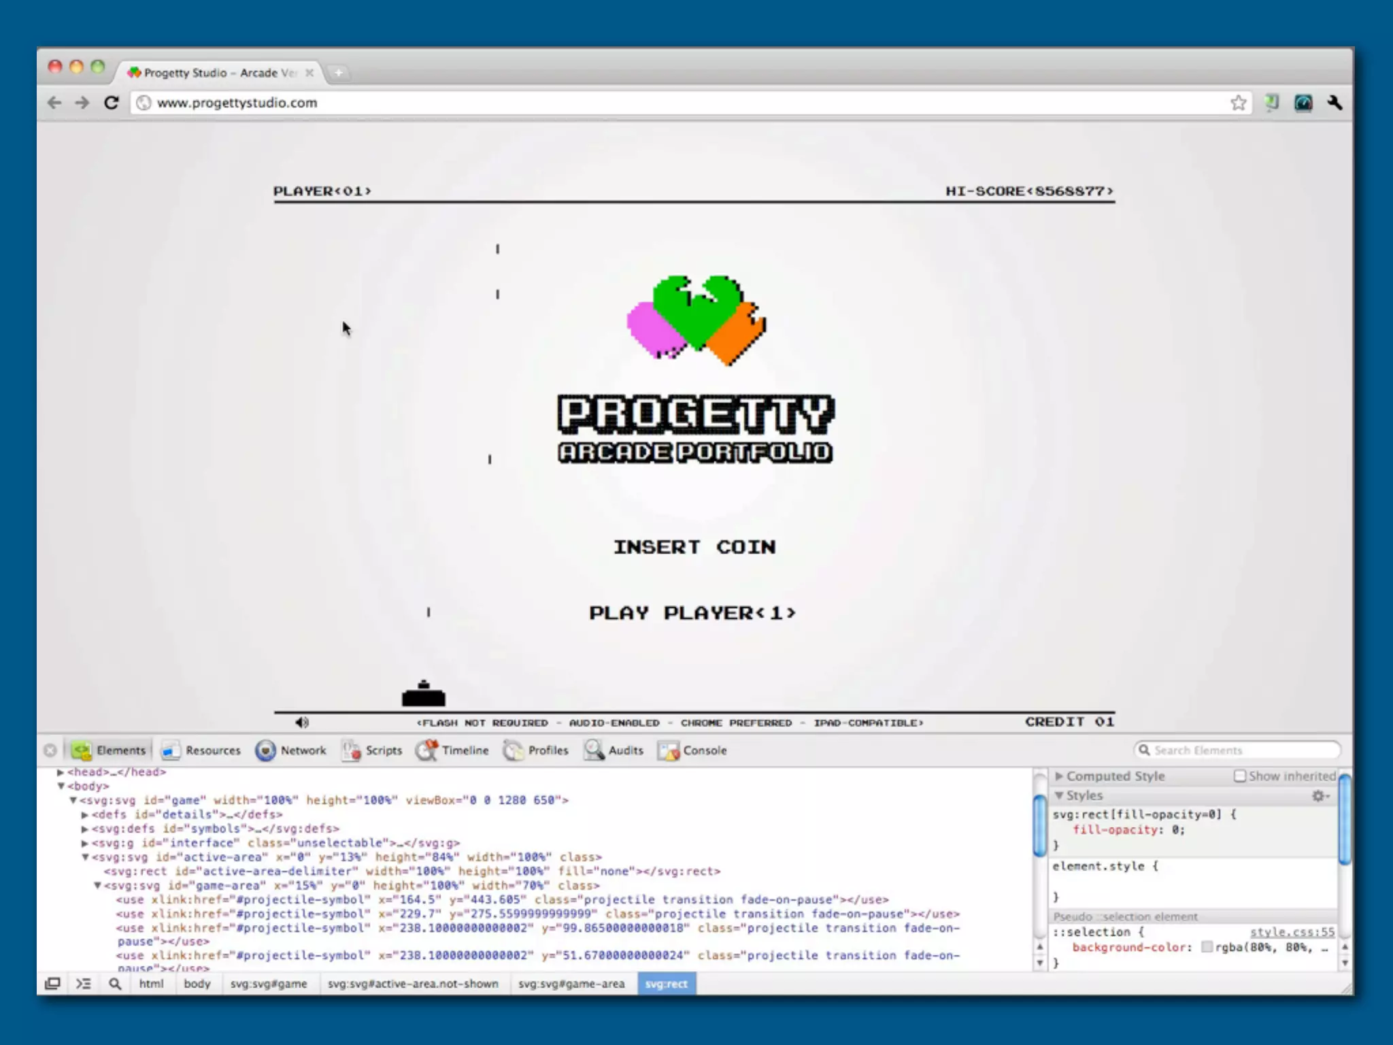This screenshot has width=1393, height=1045.
Task: Select svg:svg#game-area breadcrumb
Action: pyautogui.click(x=571, y=984)
